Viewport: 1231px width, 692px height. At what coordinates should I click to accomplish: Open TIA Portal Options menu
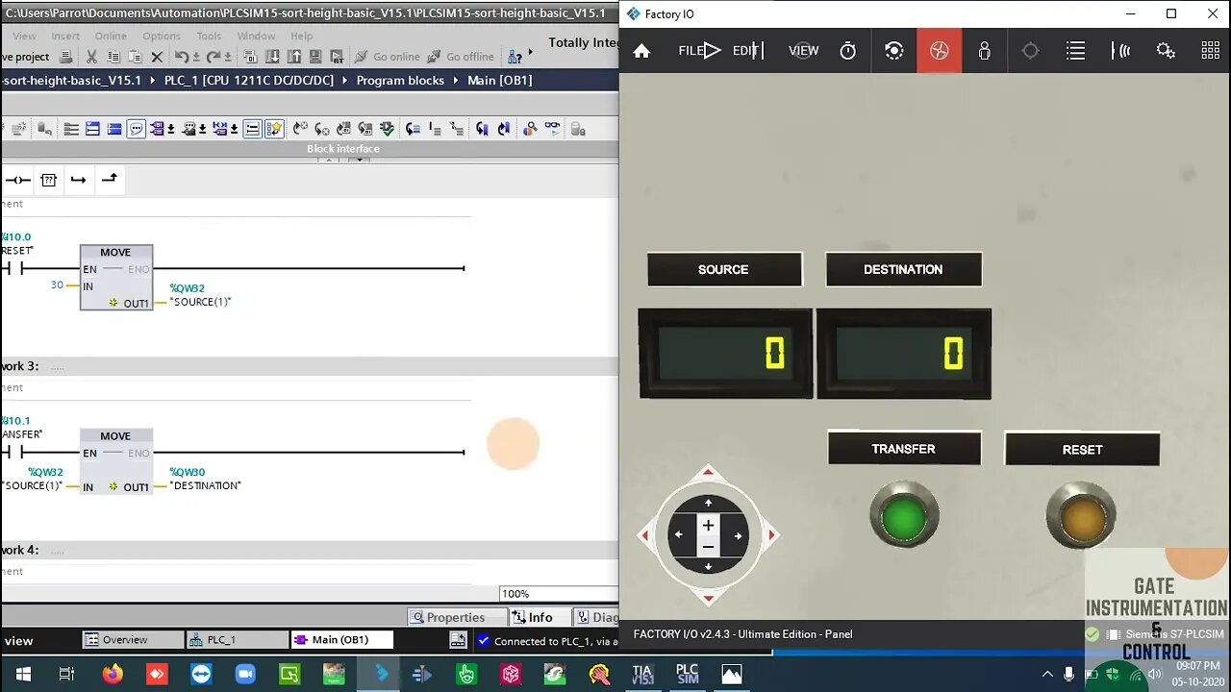[162, 36]
